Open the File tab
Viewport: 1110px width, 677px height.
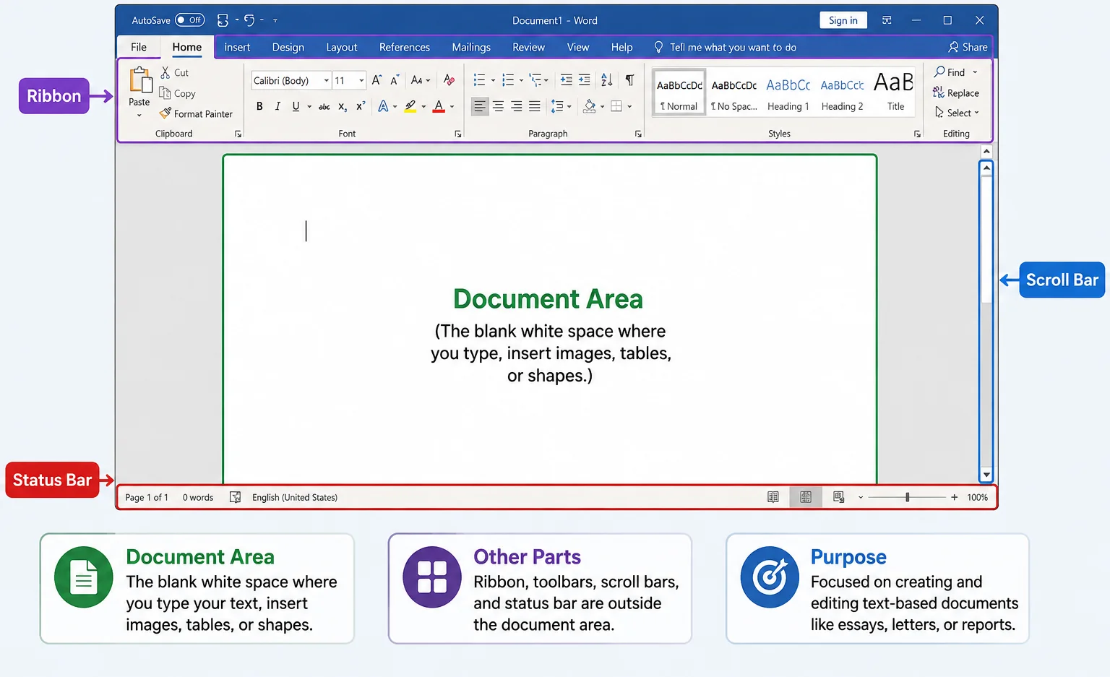[139, 47]
